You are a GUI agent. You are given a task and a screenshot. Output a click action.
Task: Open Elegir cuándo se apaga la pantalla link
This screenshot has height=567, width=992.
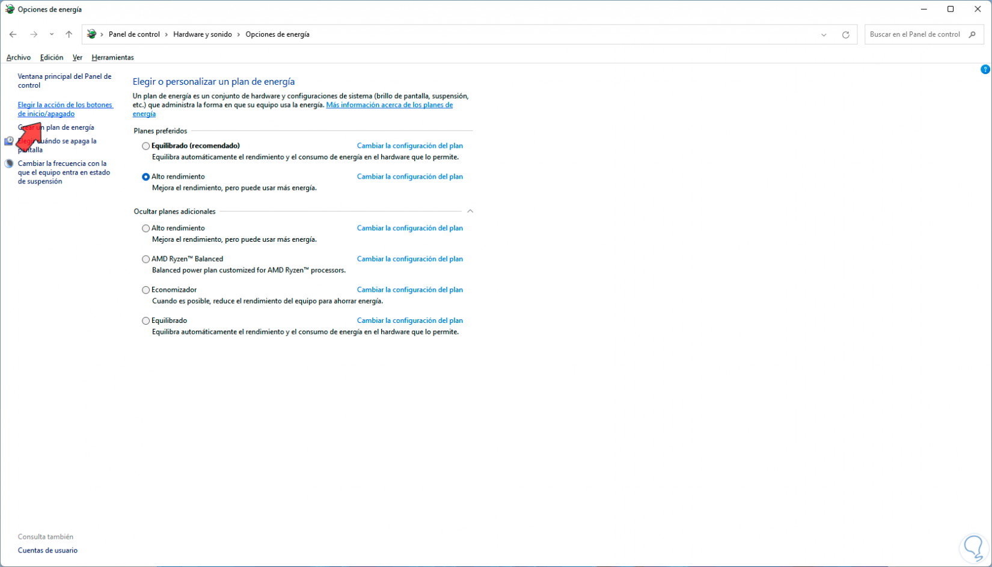57,146
